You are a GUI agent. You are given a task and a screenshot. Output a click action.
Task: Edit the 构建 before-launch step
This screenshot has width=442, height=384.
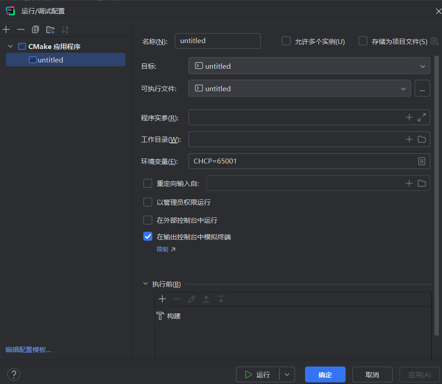click(191, 299)
